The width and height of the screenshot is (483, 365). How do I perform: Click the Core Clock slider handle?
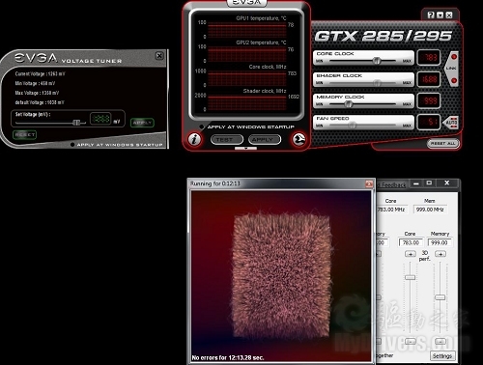[x=377, y=61]
